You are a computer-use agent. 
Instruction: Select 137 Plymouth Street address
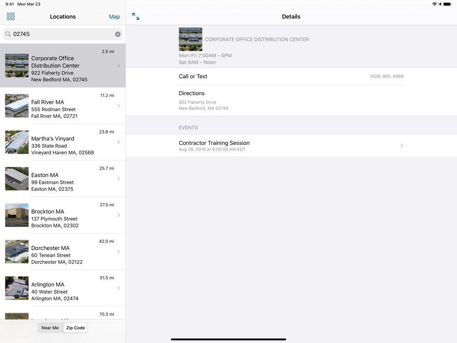click(x=54, y=219)
